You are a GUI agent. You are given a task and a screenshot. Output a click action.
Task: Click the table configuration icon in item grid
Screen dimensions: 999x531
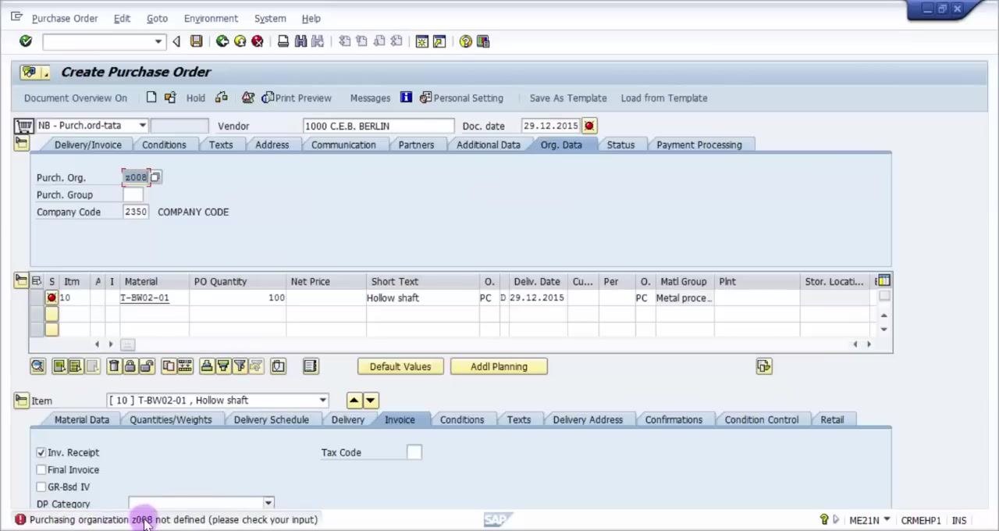coord(883,280)
